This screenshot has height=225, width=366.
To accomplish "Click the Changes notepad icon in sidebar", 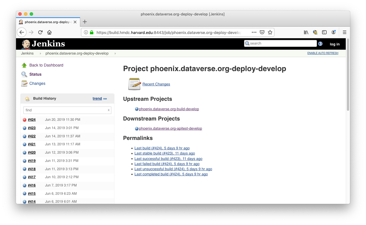I will [24, 83].
